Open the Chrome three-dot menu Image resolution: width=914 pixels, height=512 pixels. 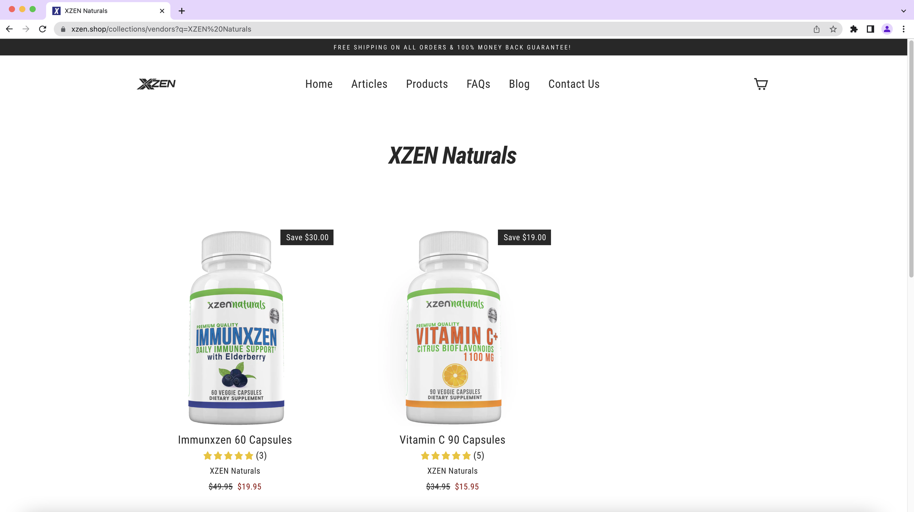903,29
